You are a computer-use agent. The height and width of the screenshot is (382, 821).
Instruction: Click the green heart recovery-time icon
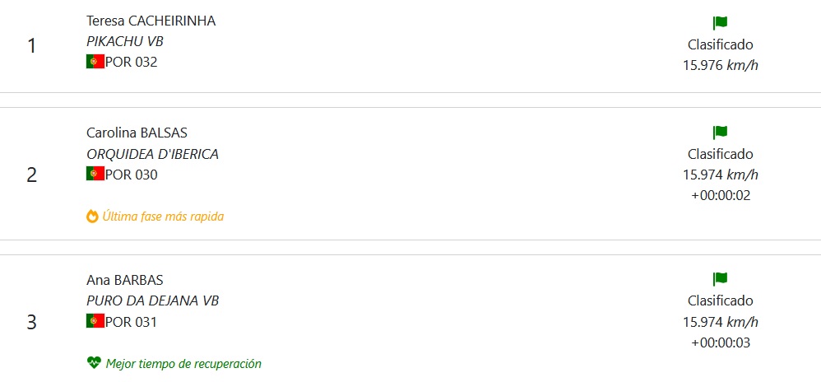[x=93, y=363]
